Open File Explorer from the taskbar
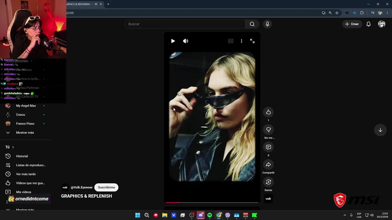Viewport: 392px width, 220px height. [x=165, y=215]
